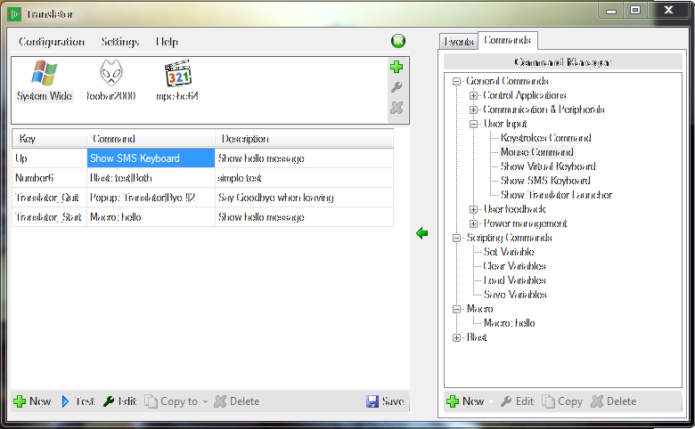Image resolution: width=695 pixels, height=429 pixels.
Task: Click the Say Goodbye when leaving description
Action: click(x=304, y=198)
